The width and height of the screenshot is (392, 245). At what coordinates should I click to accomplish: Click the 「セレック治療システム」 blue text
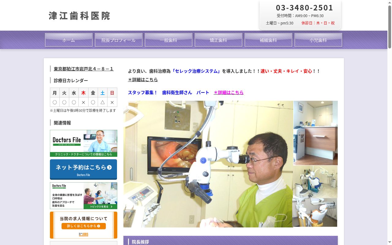196,71
